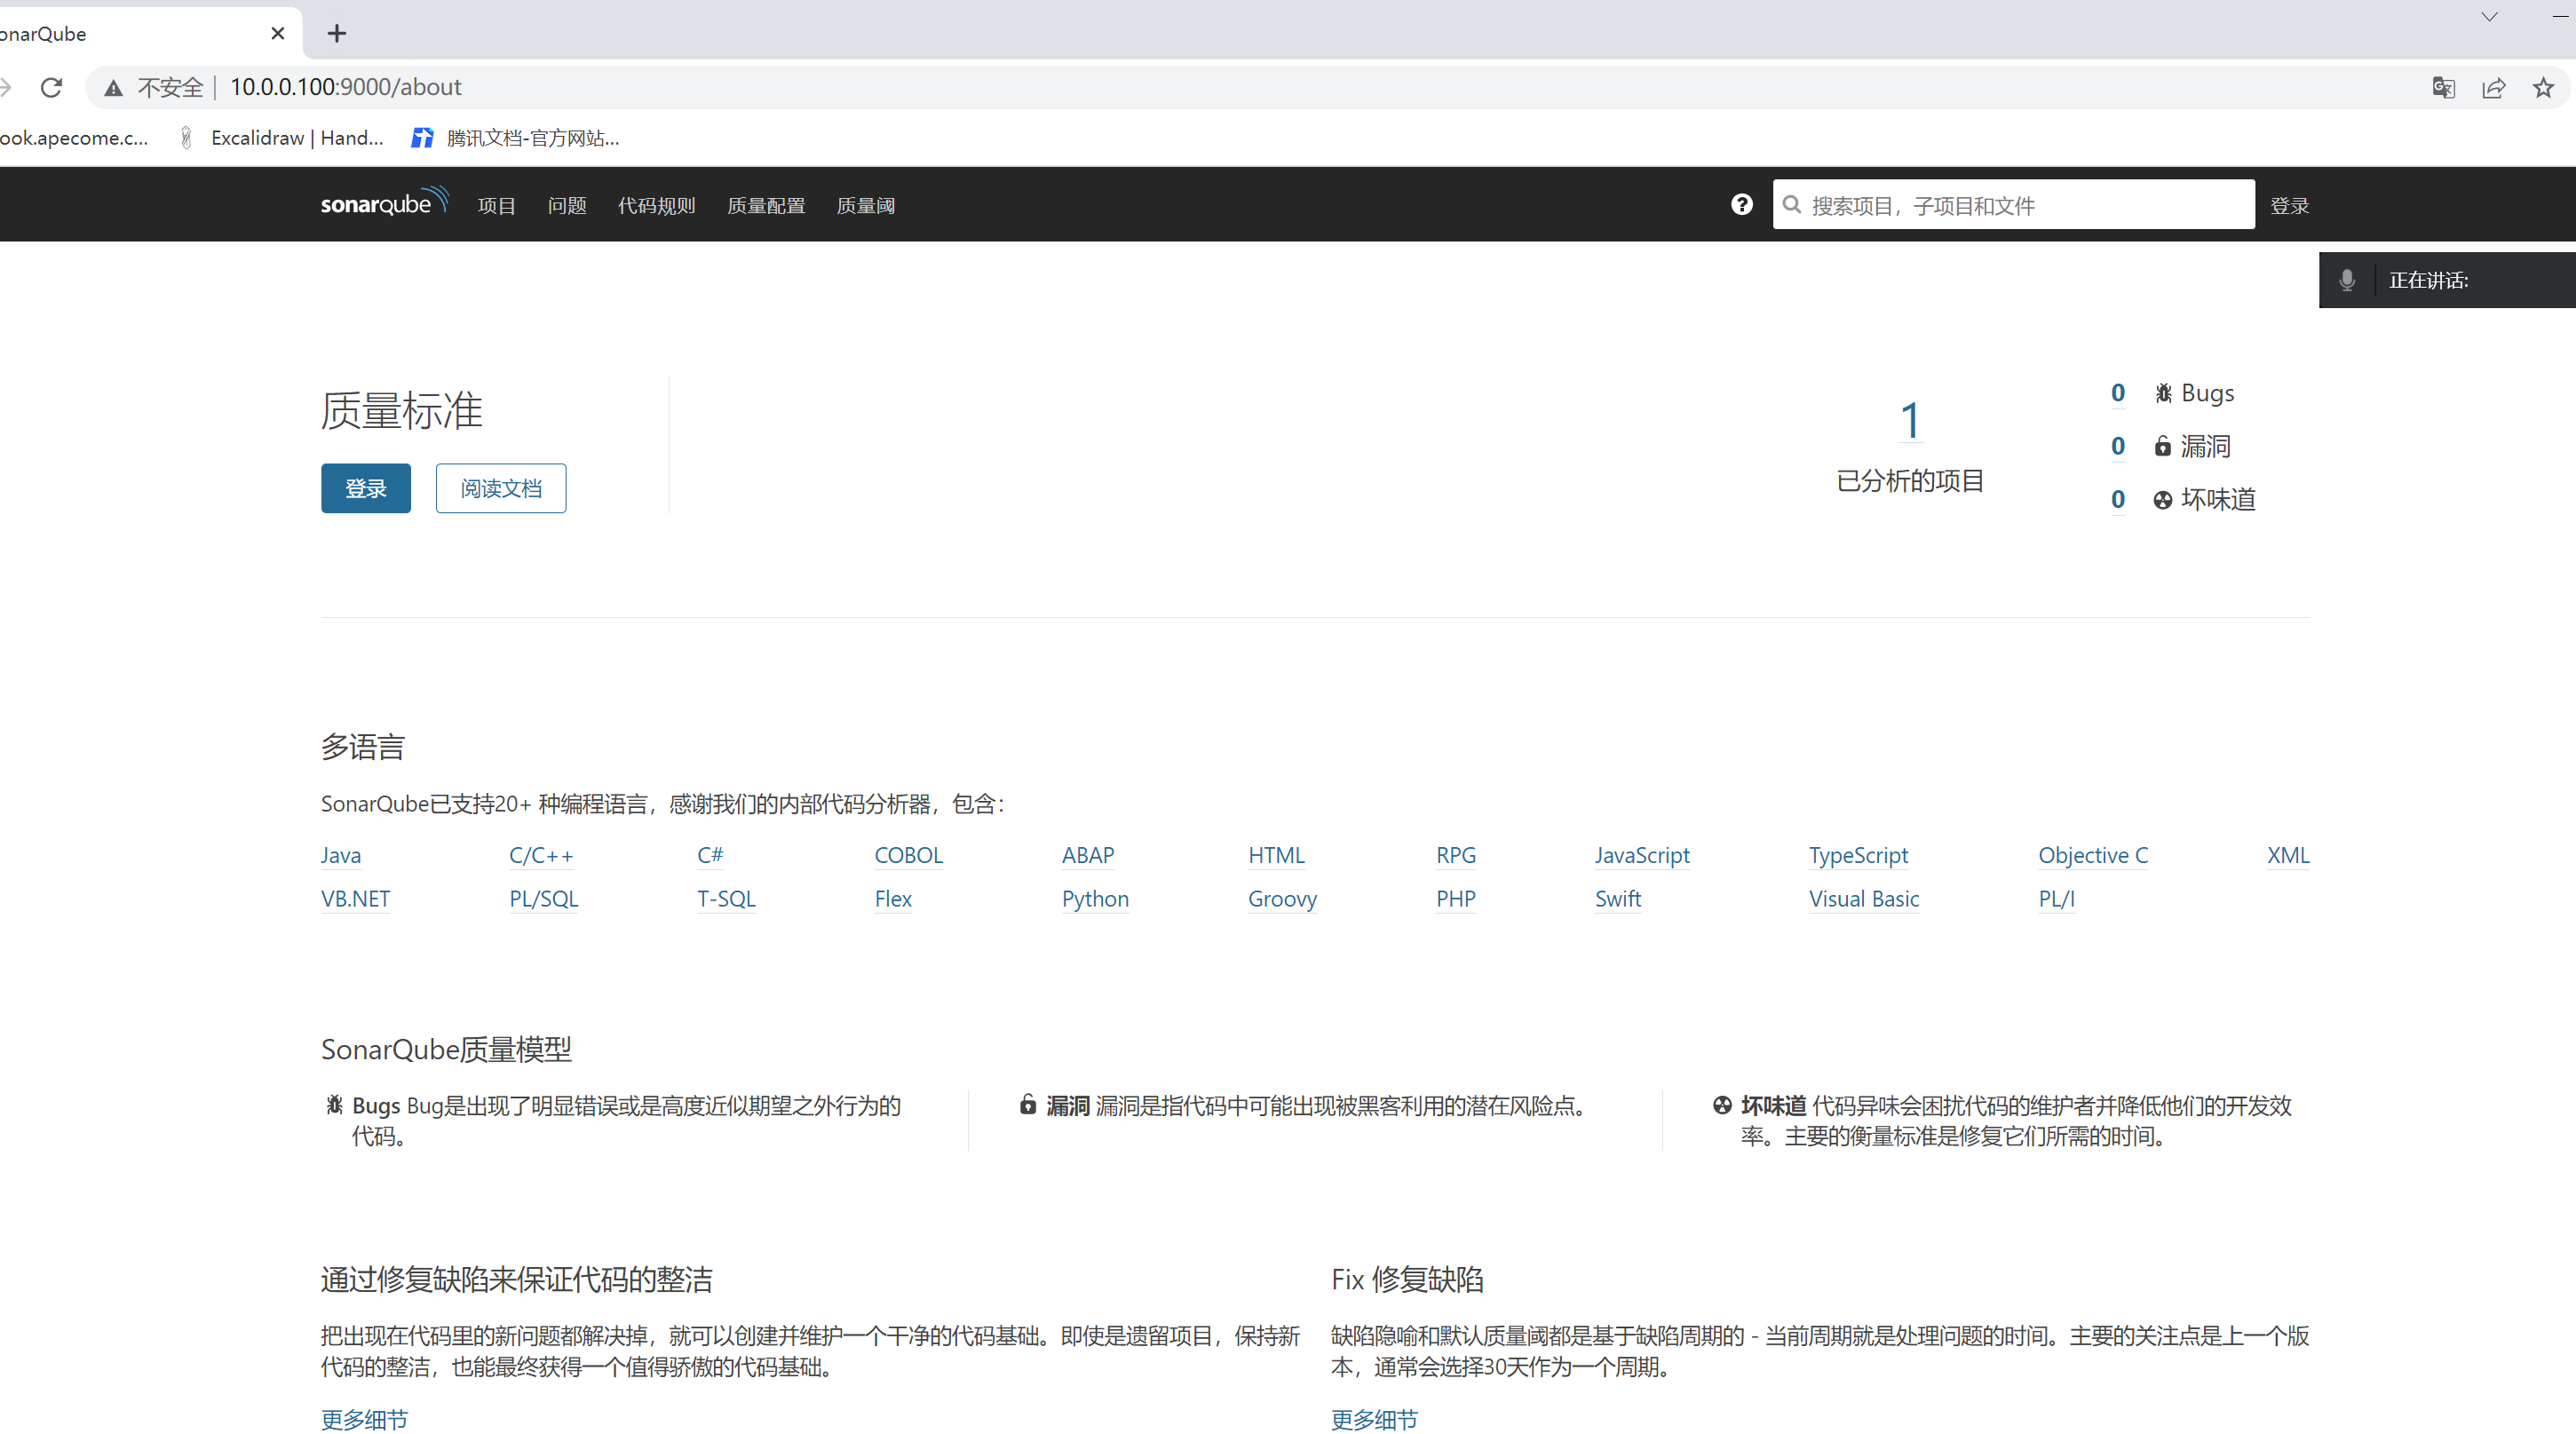2576x1434 pixels.
Task: Expand the tab search chevron
Action: [x=2489, y=17]
